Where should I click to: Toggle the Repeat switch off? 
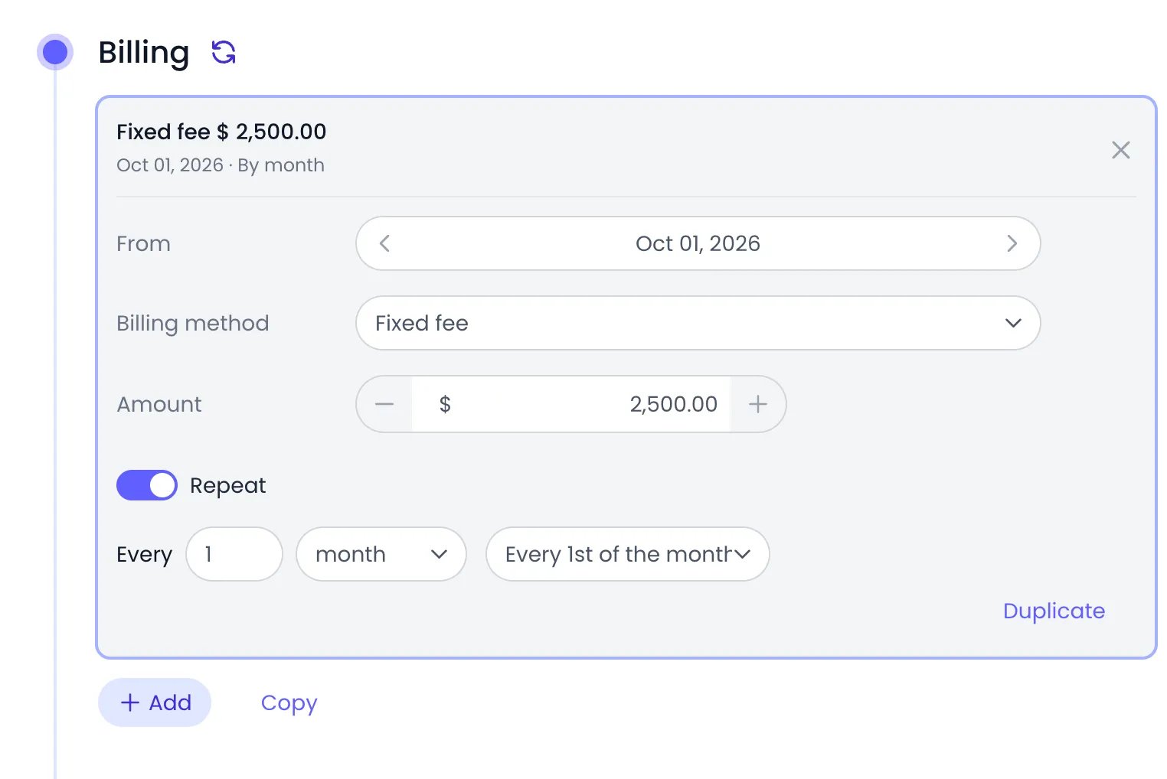pos(146,485)
